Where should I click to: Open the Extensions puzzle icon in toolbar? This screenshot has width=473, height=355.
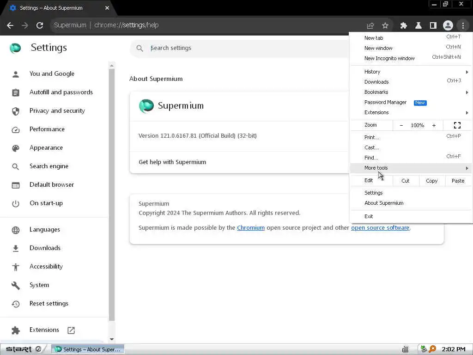pyautogui.click(x=404, y=26)
